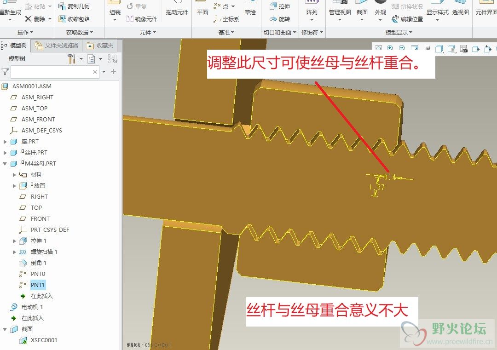This screenshot has width=497, height=350.
Task: Expand the 切口和曲面 group menu
Action: [x=280, y=32]
